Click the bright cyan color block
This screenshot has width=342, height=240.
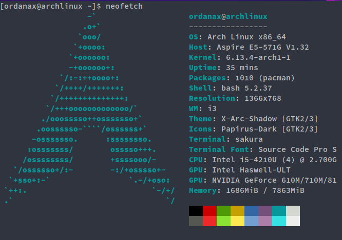[x=279, y=221]
